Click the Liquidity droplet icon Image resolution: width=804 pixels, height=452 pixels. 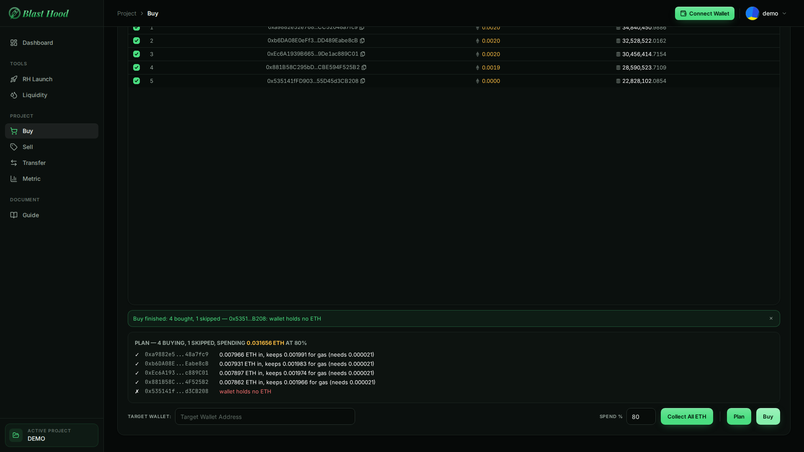point(14,95)
